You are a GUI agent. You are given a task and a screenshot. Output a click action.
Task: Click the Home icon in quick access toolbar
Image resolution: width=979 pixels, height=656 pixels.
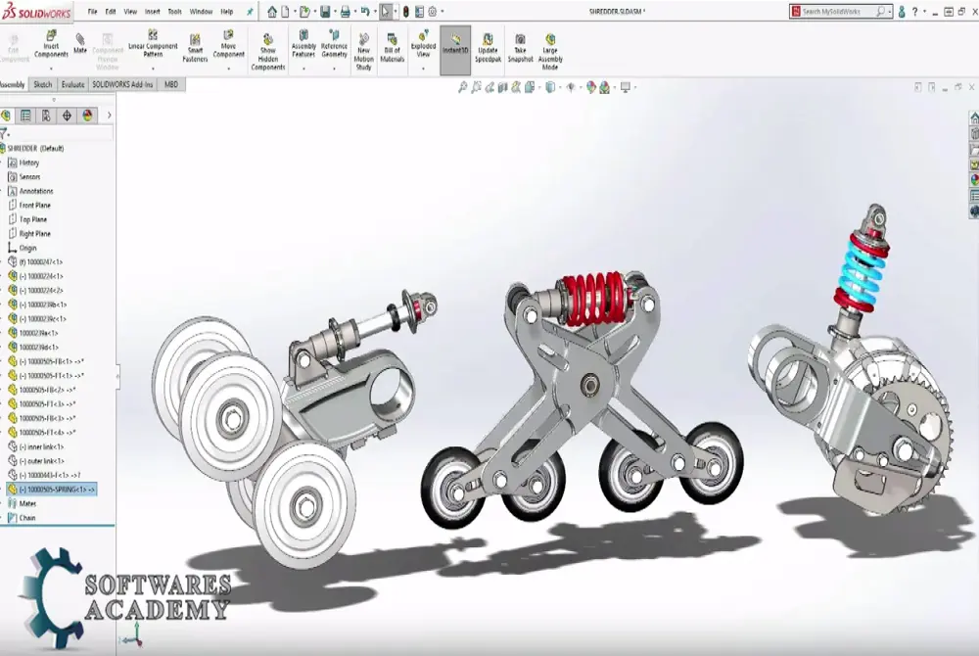(x=272, y=11)
